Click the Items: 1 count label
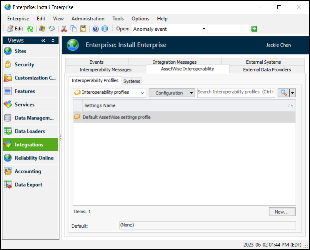This screenshot has height=250, width=310. 82,212
